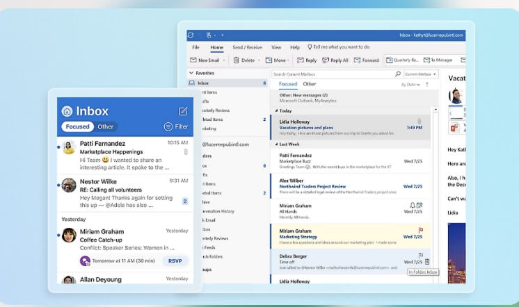This screenshot has width=519, height=307.
Task: Click Tell me what you want to do box
Action: (342, 47)
